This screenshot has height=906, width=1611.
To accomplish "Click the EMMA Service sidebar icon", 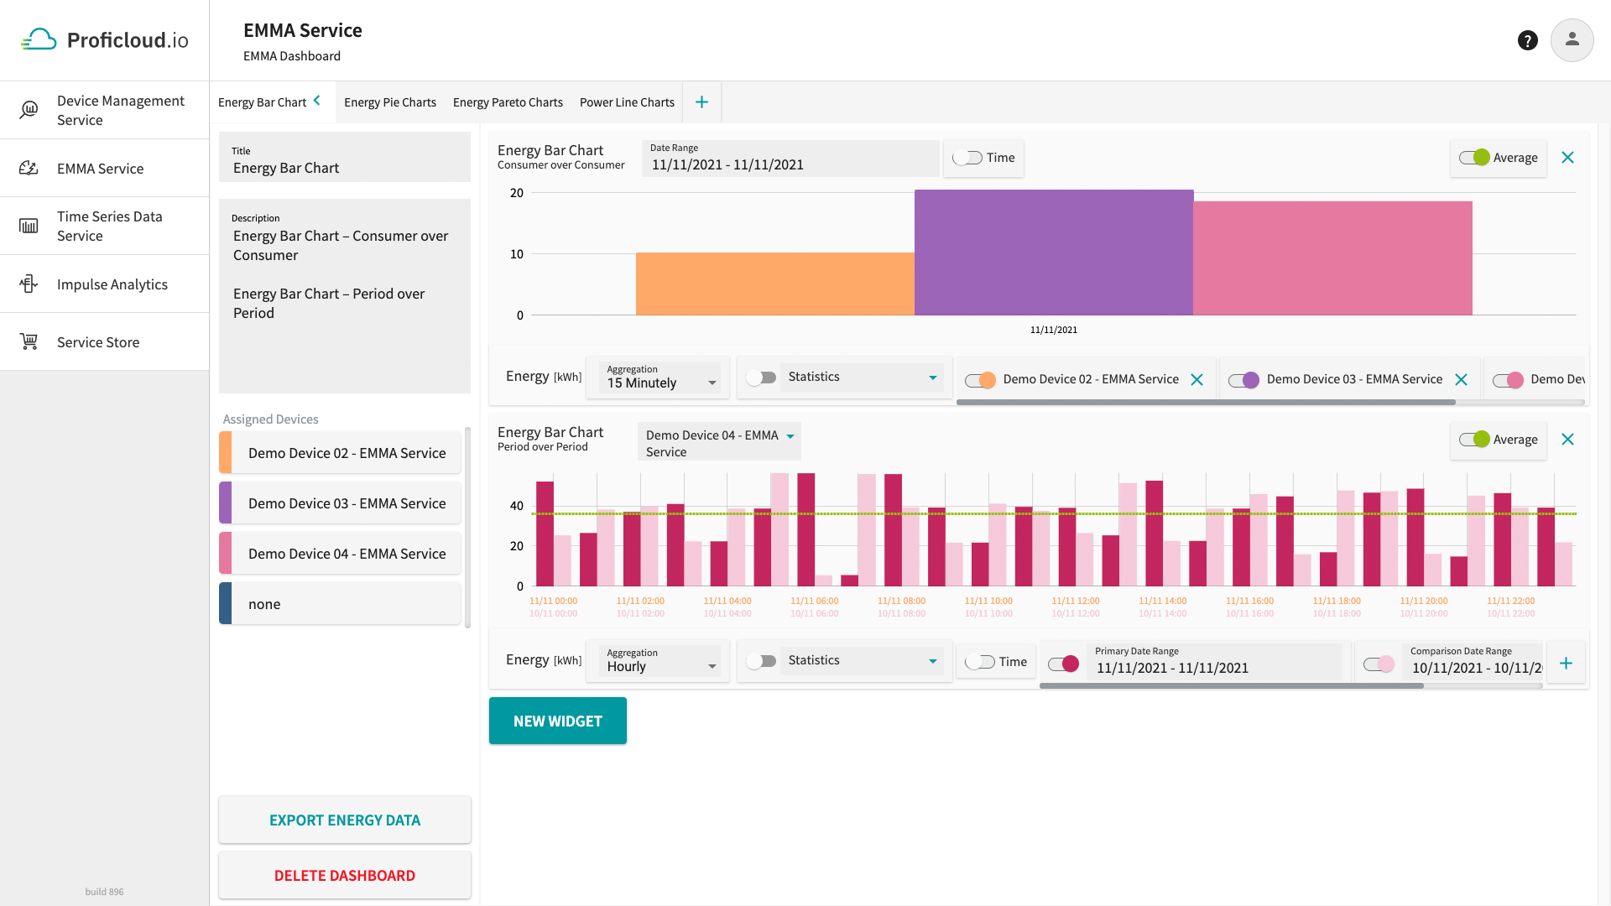I will click(30, 167).
